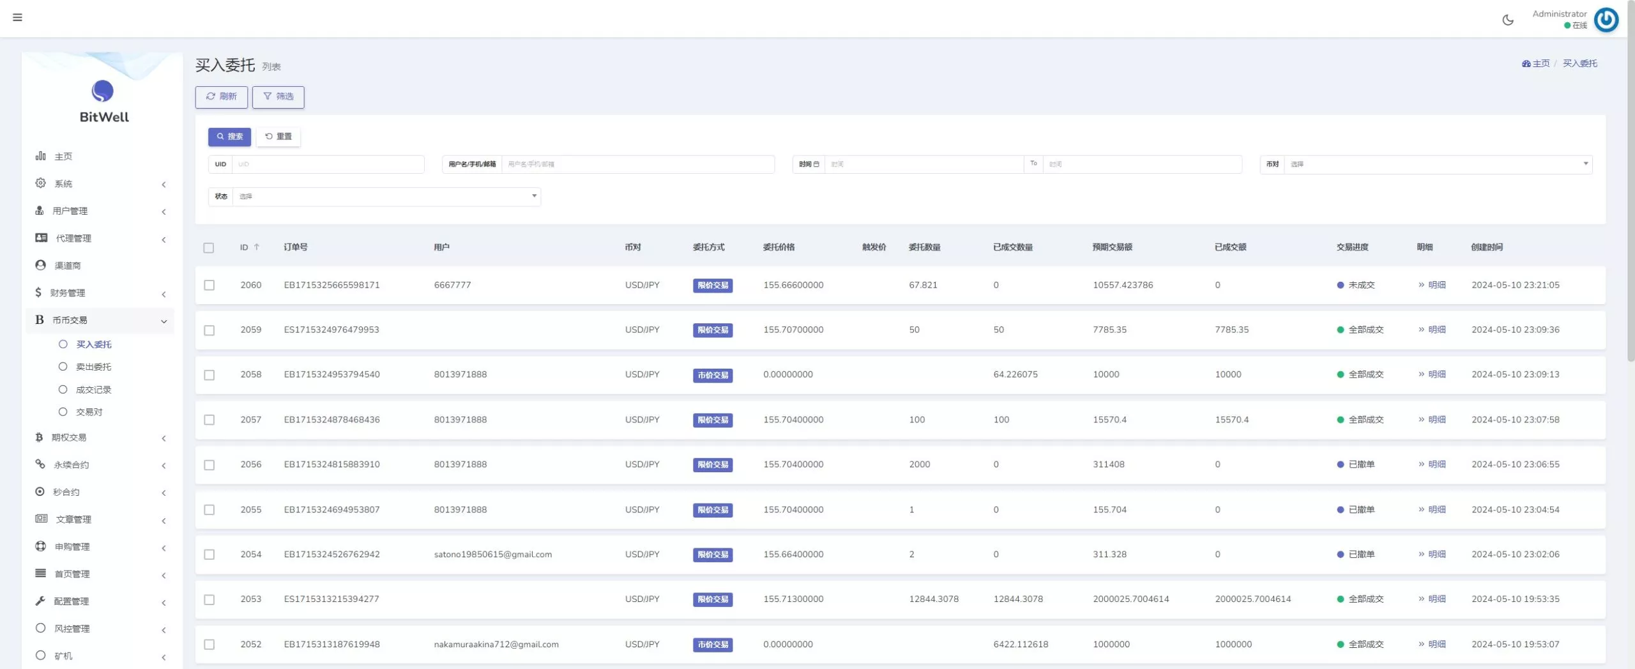Open the 卖出委托 submenu item
The height and width of the screenshot is (669, 1635).
(x=93, y=367)
